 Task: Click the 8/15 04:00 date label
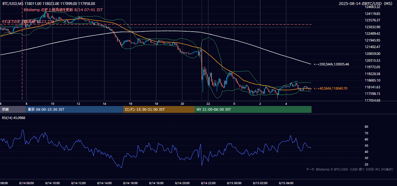(x=286, y=183)
